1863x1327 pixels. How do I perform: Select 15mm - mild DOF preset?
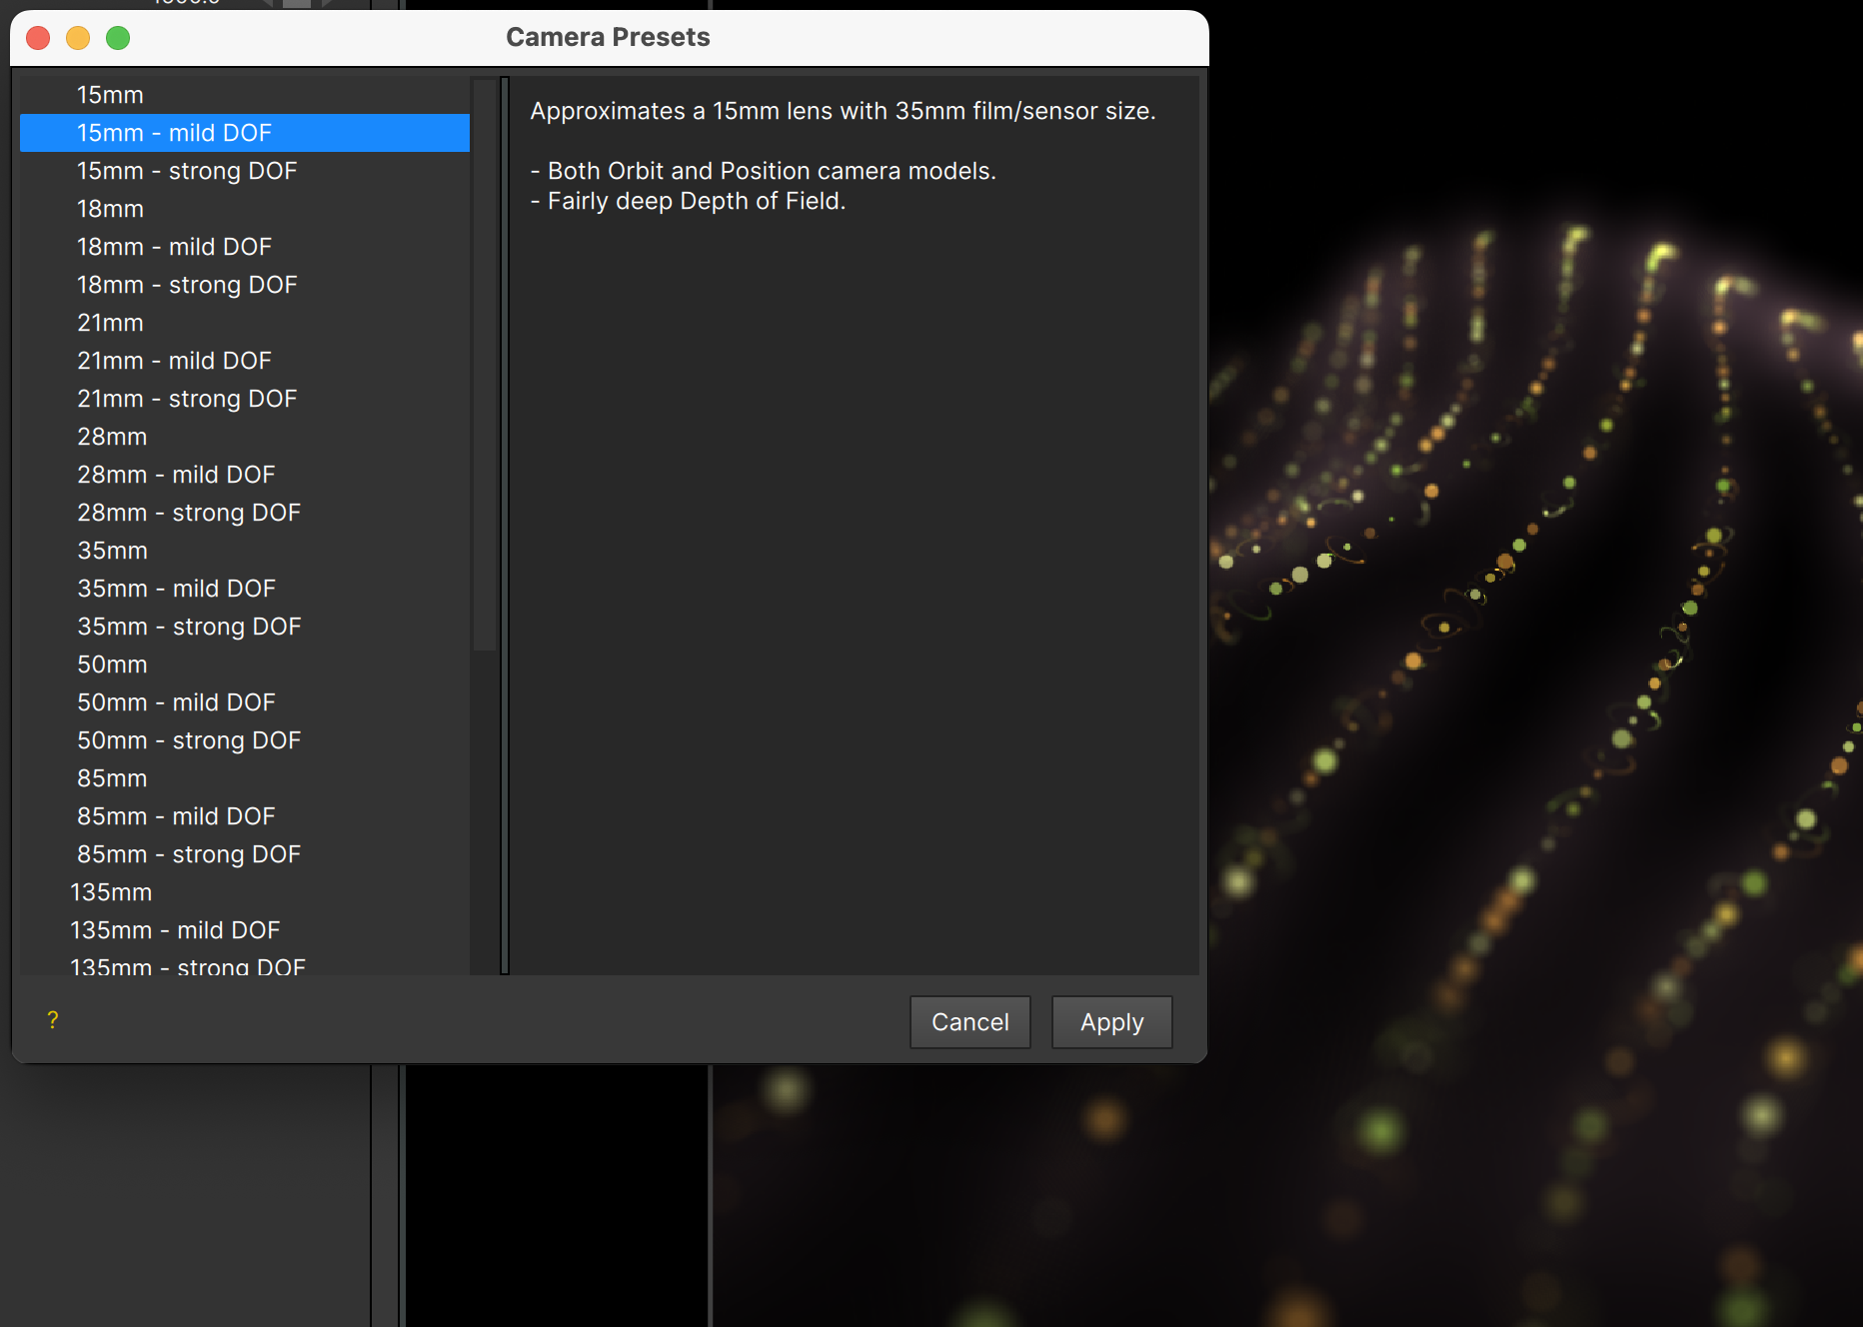(x=245, y=133)
